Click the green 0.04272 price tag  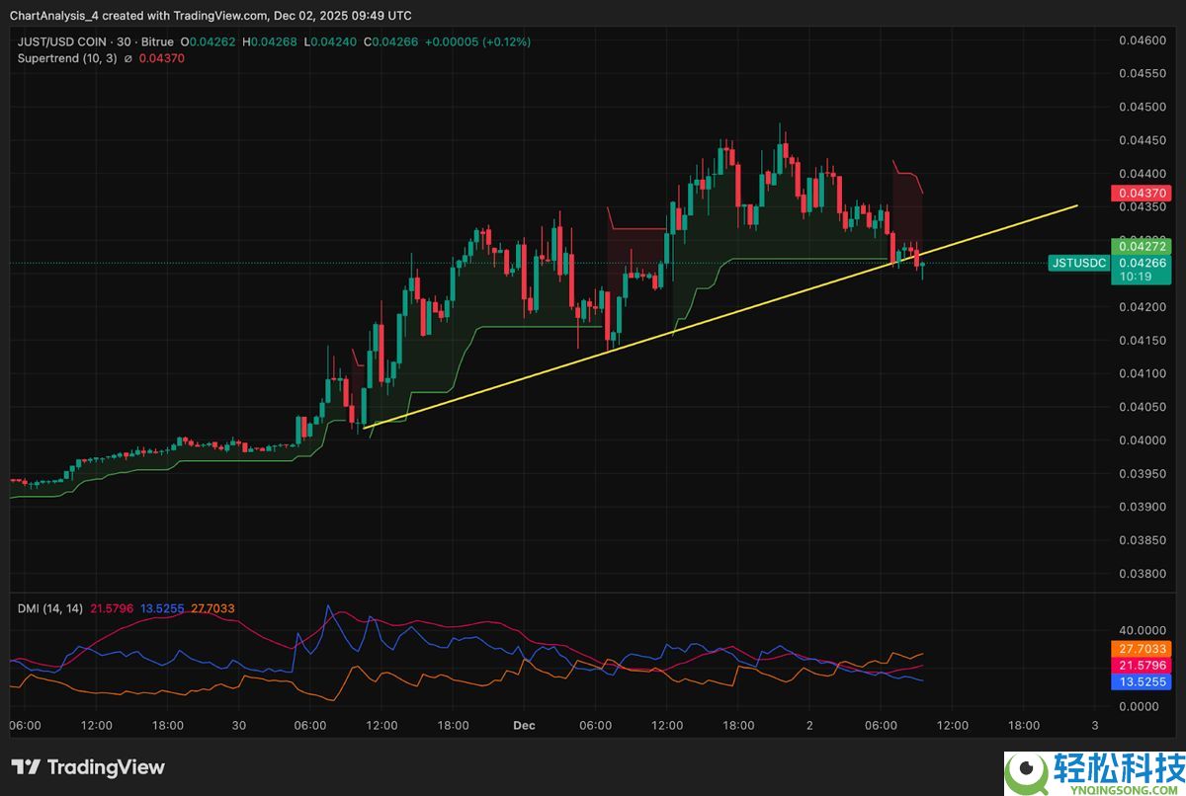point(1140,247)
